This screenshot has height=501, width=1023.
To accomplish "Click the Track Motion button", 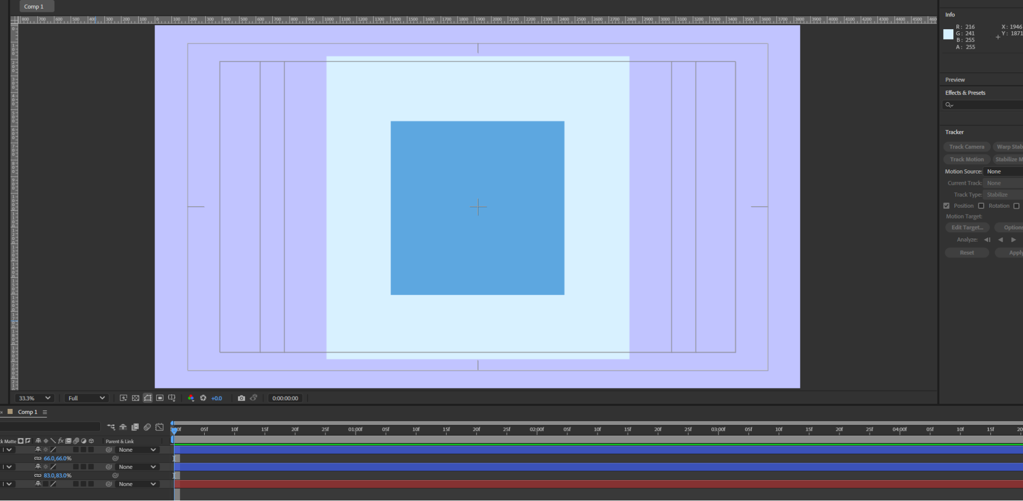I will tap(966, 160).
